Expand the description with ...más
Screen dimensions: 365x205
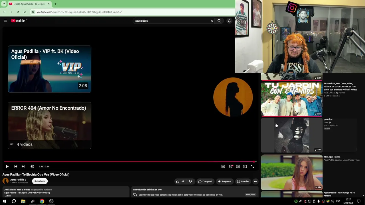7,196
